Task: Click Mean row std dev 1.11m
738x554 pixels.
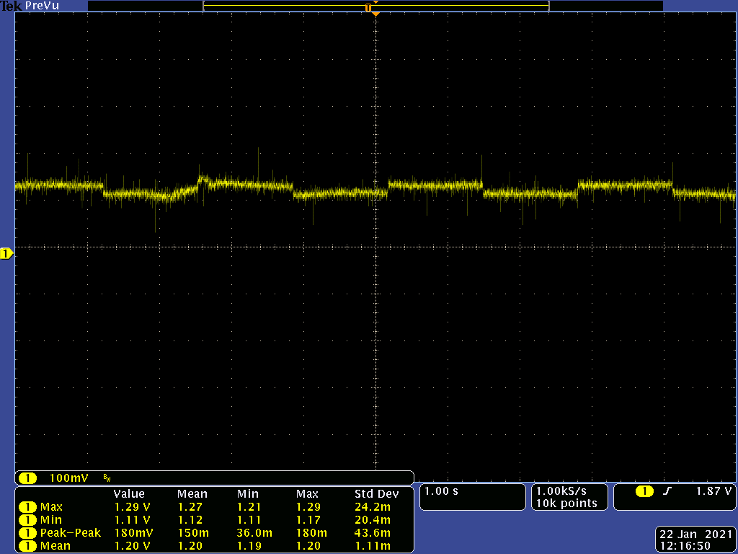Action: [373, 547]
